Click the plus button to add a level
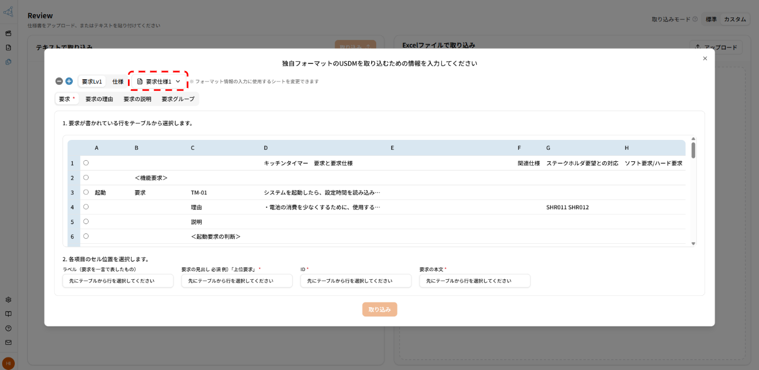Viewport: 759px width, 370px height. click(69, 81)
